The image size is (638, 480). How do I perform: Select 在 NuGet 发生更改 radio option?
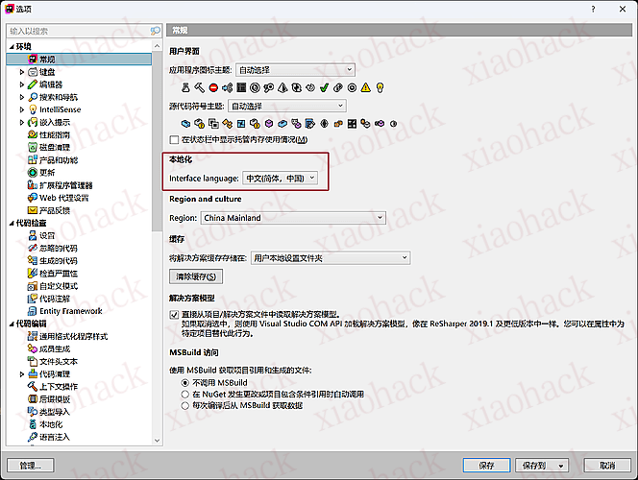[x=185, y=395]
